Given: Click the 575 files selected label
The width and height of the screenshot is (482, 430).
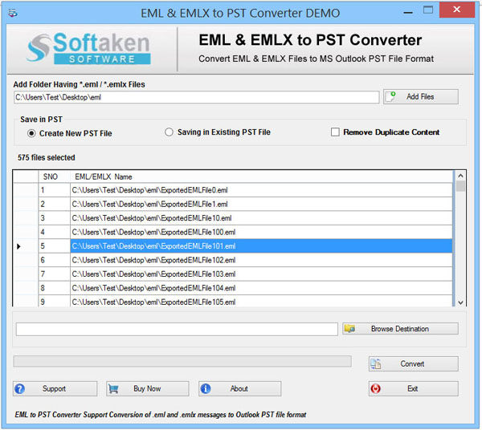Looking at the screenshot, I should coord(46,157).
